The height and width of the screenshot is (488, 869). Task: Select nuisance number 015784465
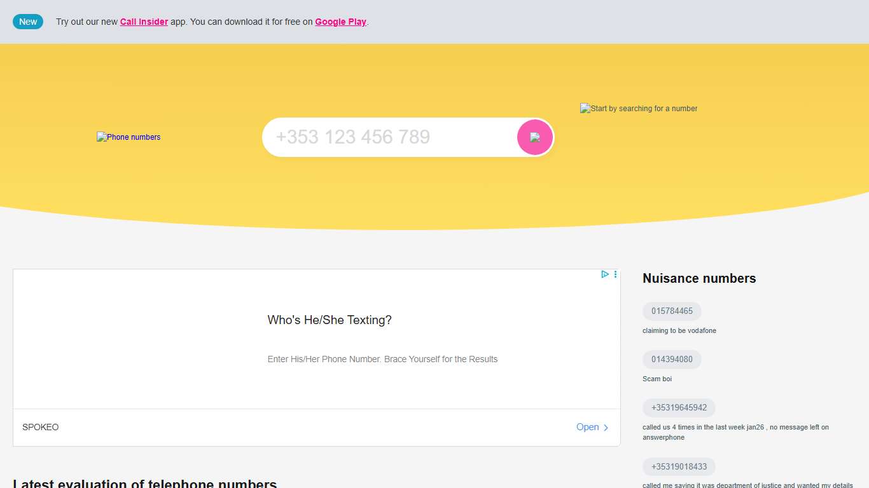coord(672,311)
